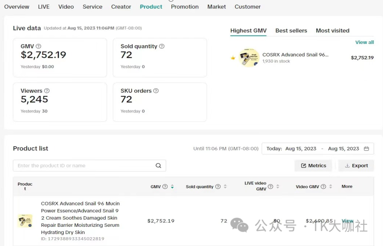Click the Export button
Screen dimensions: 383x246
pyautogui.click(x=356, y=166)
